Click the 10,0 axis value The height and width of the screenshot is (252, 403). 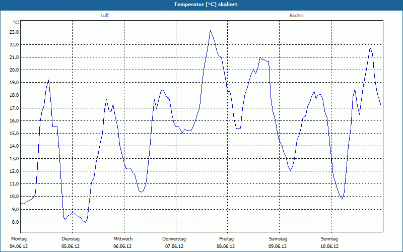pos(14,197)
